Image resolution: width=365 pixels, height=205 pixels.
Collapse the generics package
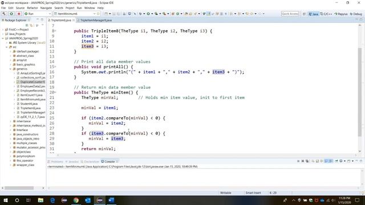click(x=10, y=69)
